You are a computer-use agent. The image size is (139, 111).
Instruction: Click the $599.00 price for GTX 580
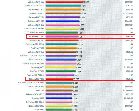pos(129,2)
